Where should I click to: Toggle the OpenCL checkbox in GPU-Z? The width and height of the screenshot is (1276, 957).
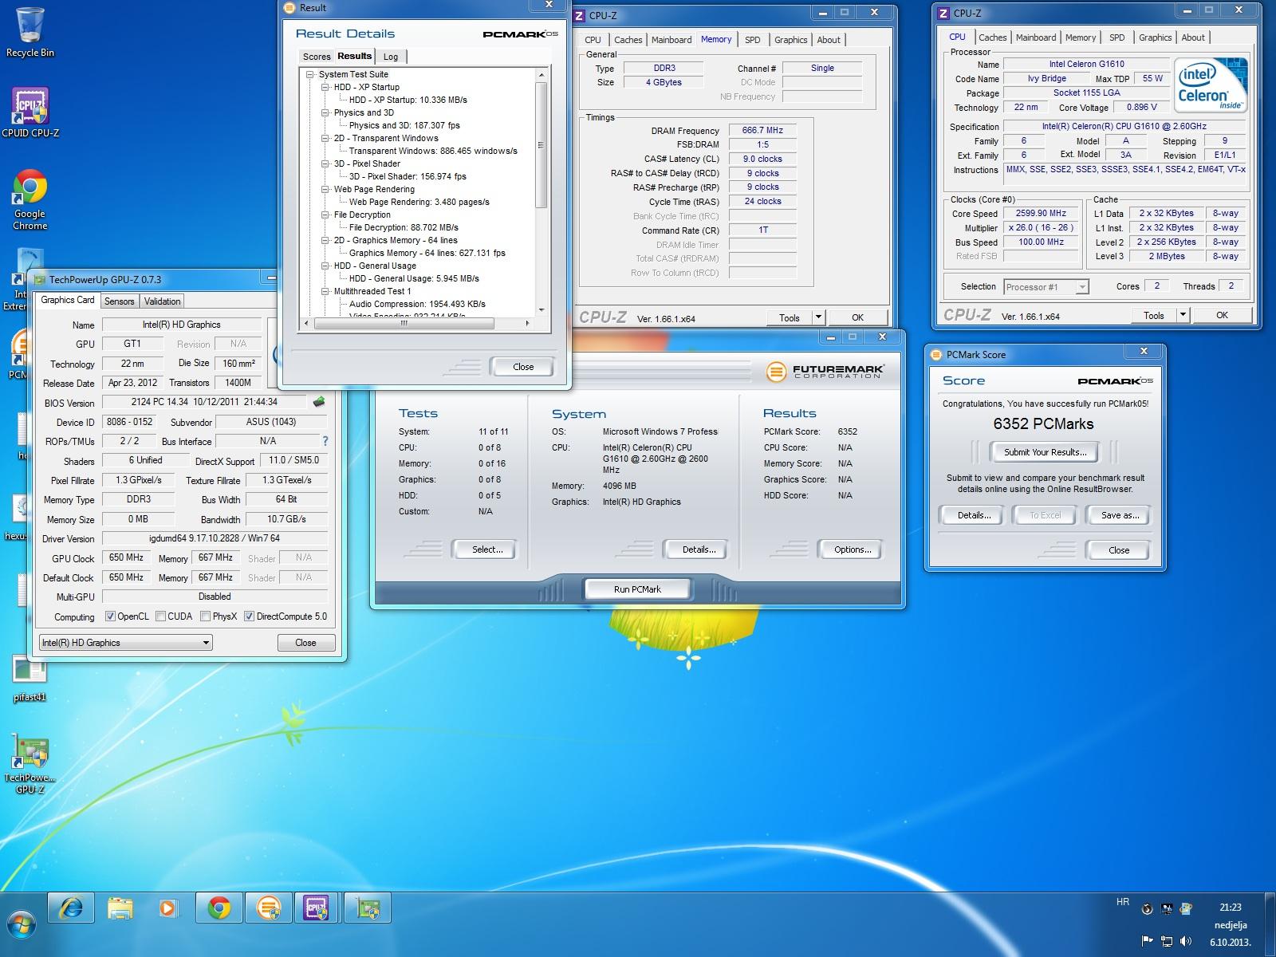(110, 616)
